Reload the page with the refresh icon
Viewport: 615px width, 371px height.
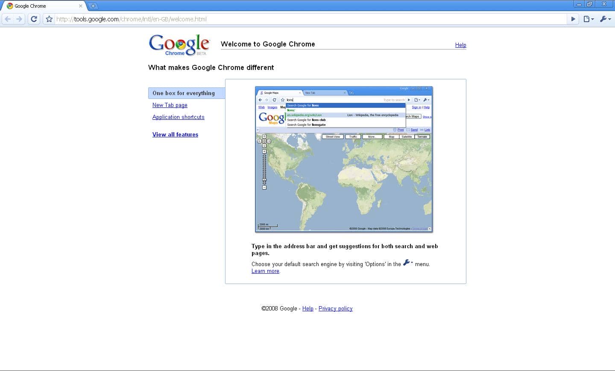(x=34, y=19)
